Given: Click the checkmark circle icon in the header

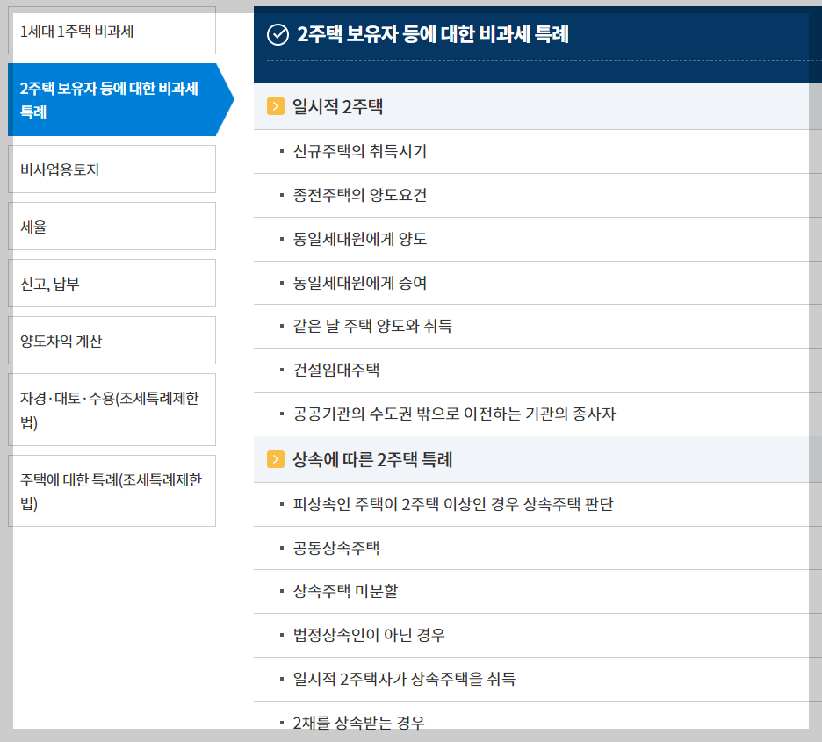Looking at the screenshot, I should (x=278, y=34).
